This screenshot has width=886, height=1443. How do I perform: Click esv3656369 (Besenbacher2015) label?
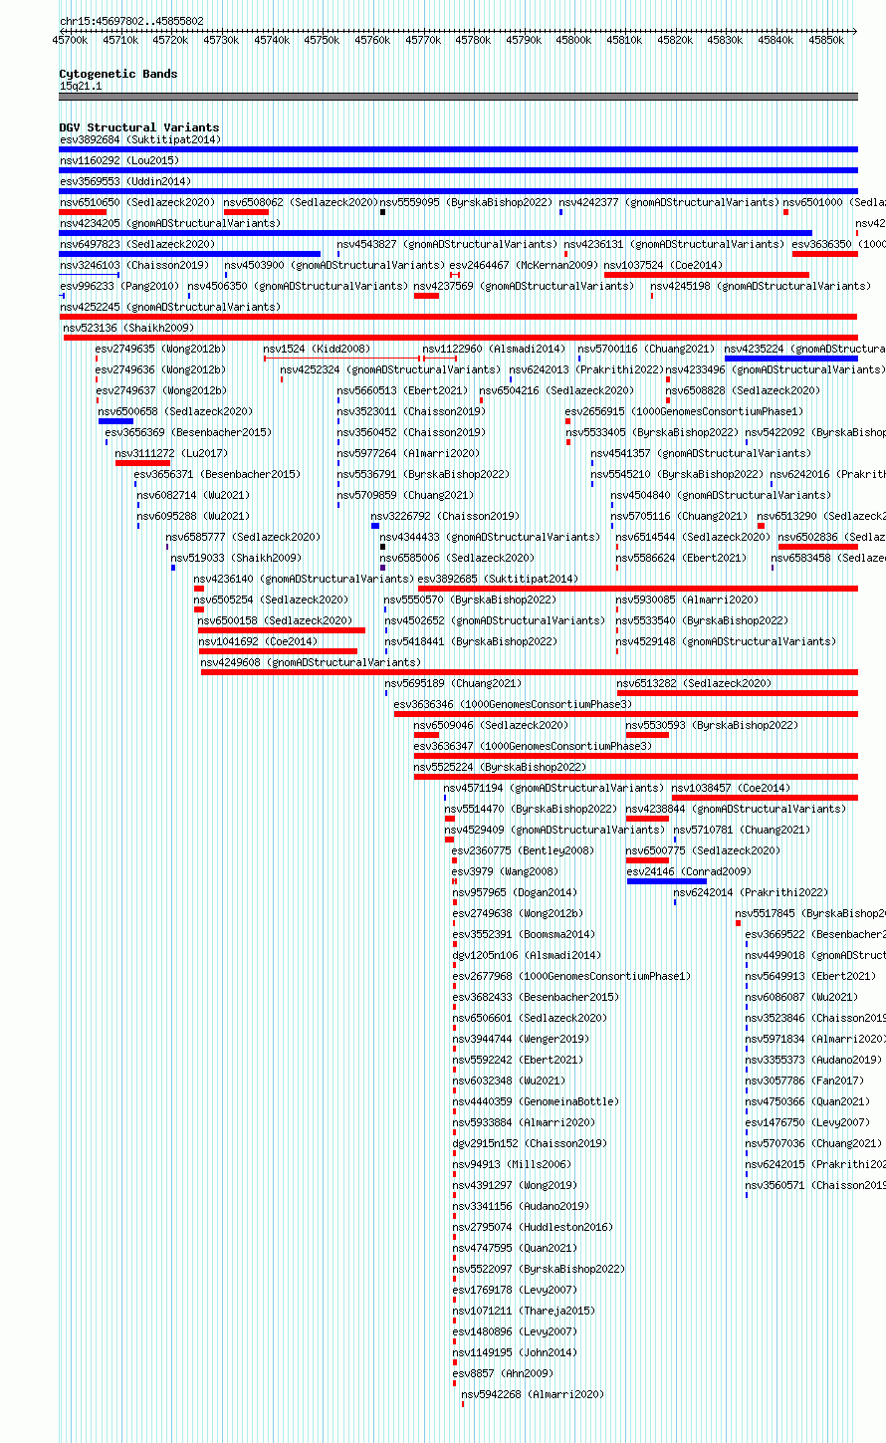188,432
